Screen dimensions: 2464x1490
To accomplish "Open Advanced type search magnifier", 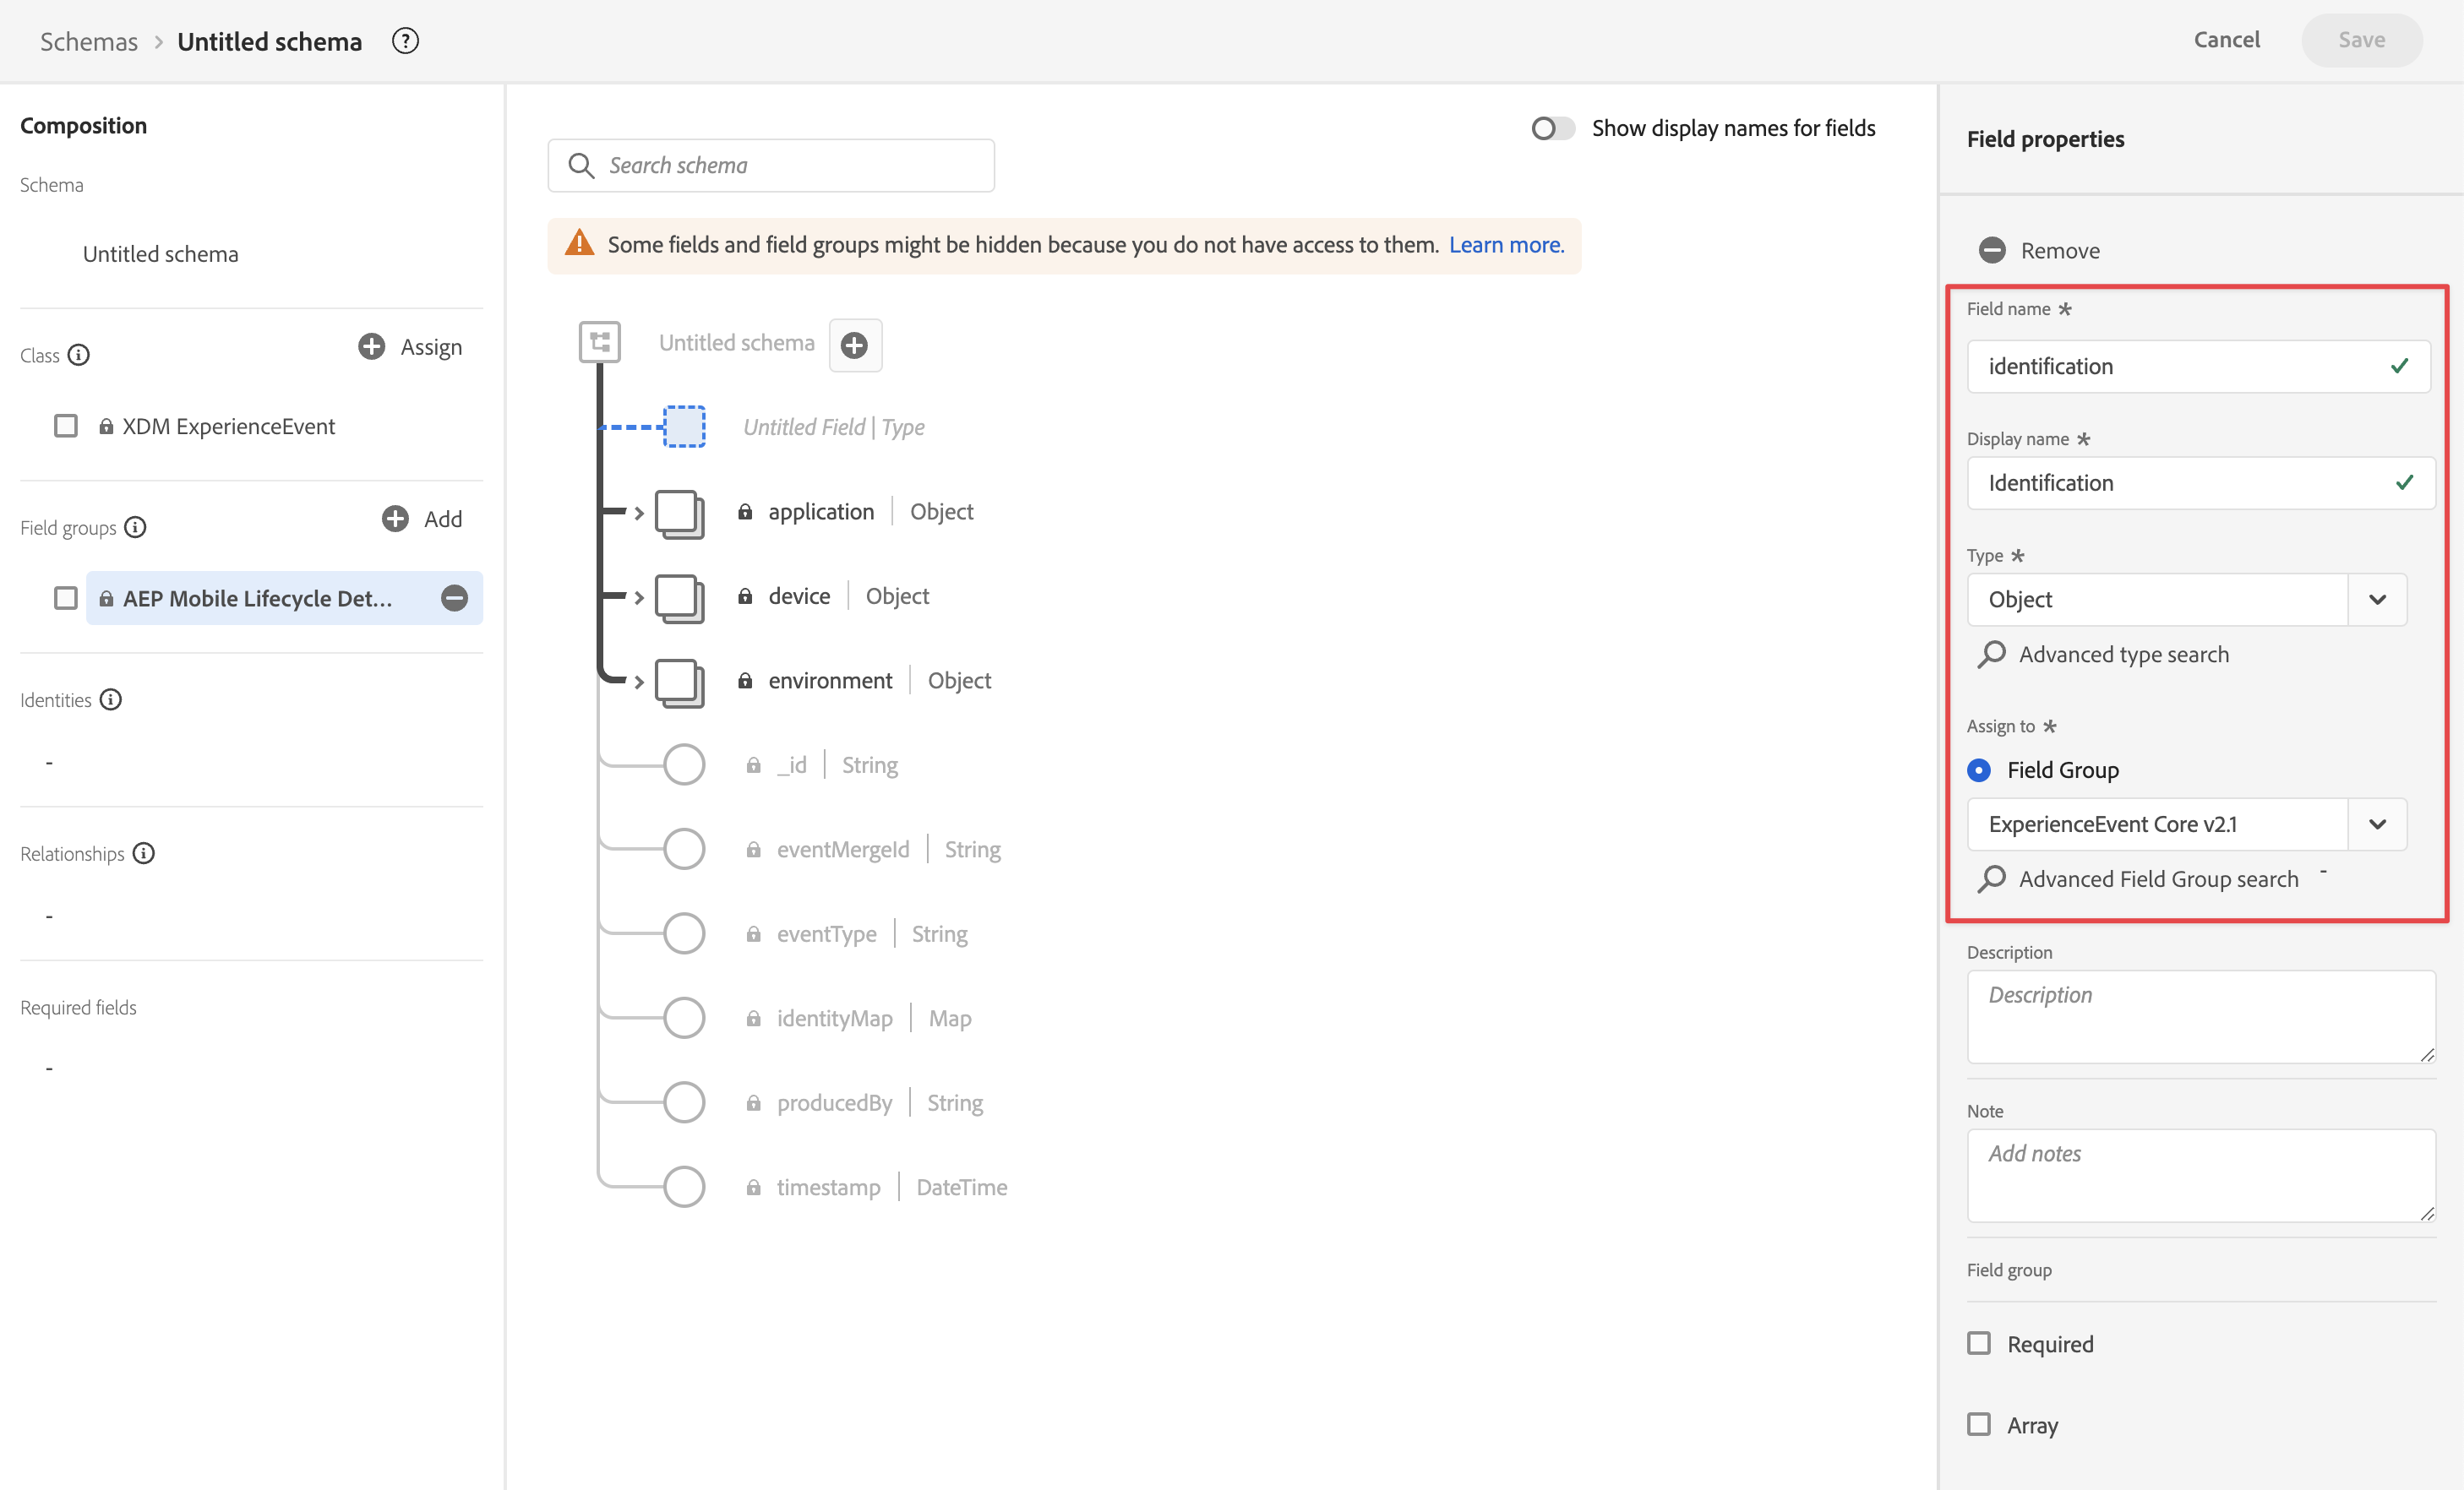I will [1992, 655].
